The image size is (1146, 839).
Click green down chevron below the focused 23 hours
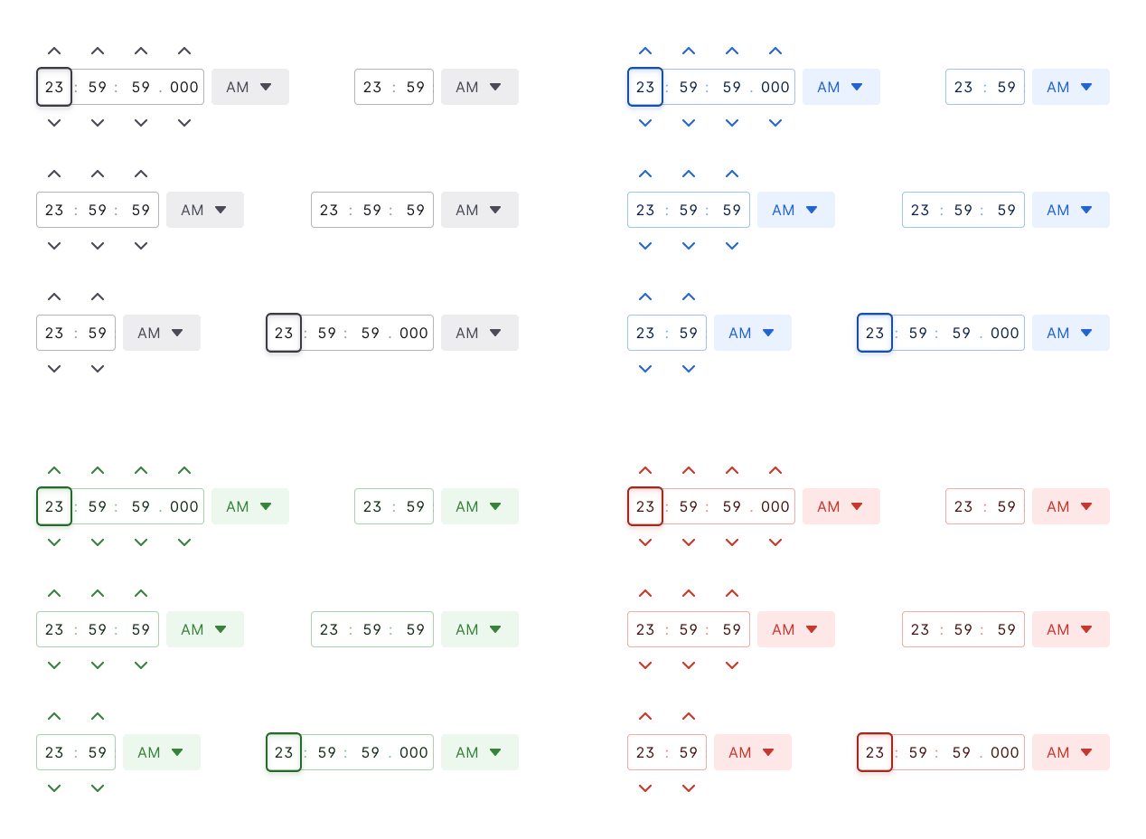pyautogui.click(x=54, y=542)
